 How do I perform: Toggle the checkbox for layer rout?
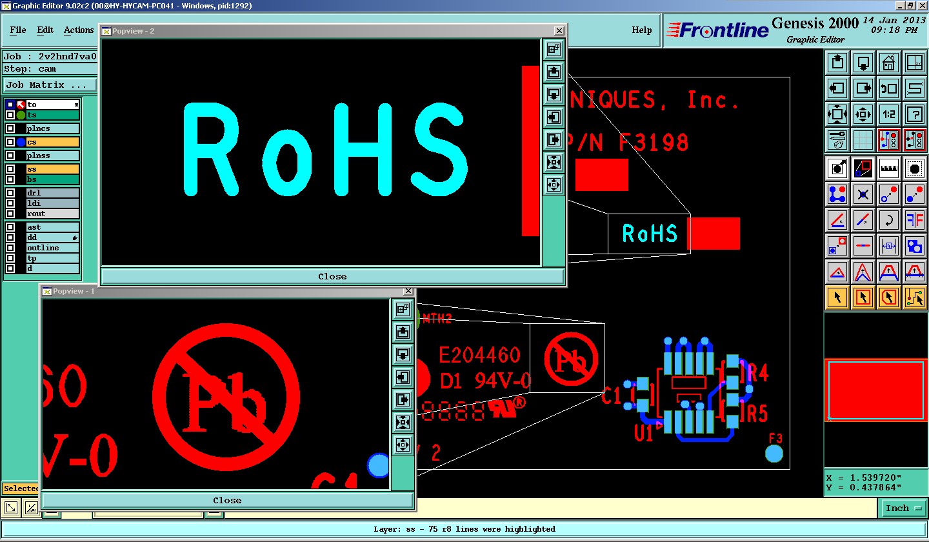(x=10, y=214)
